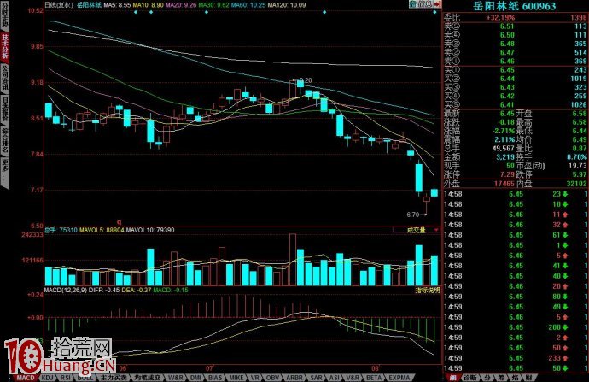
Task: Open the 公司资讯 side tab
Action: [4, 78]
